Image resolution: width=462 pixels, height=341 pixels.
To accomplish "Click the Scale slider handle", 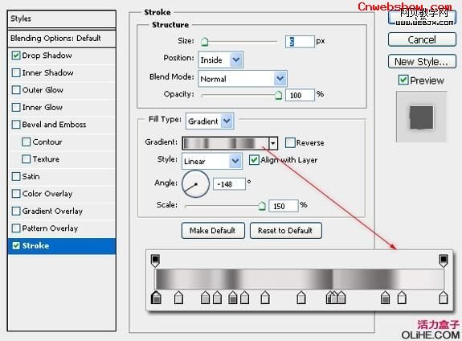I will pyautogui.click(x=262, y=206).
